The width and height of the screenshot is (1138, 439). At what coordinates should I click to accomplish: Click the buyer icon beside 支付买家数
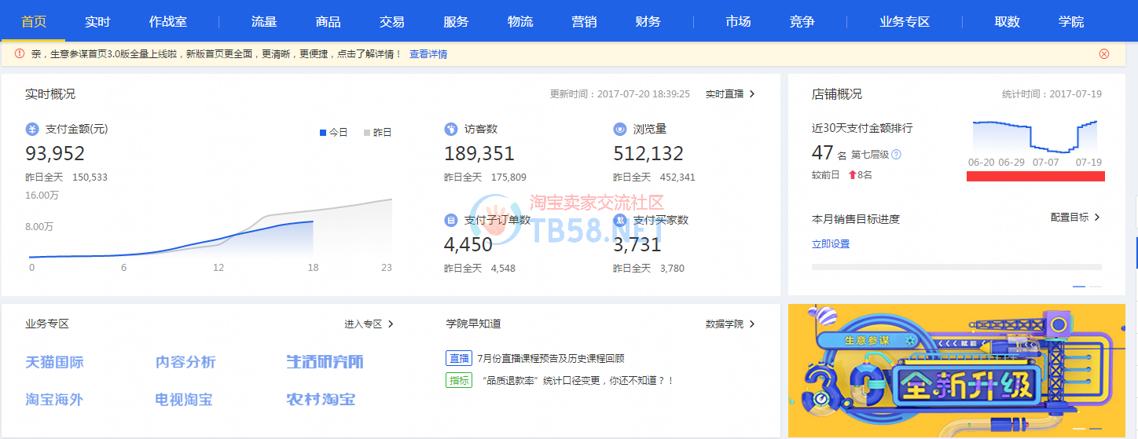click(620, 220)
